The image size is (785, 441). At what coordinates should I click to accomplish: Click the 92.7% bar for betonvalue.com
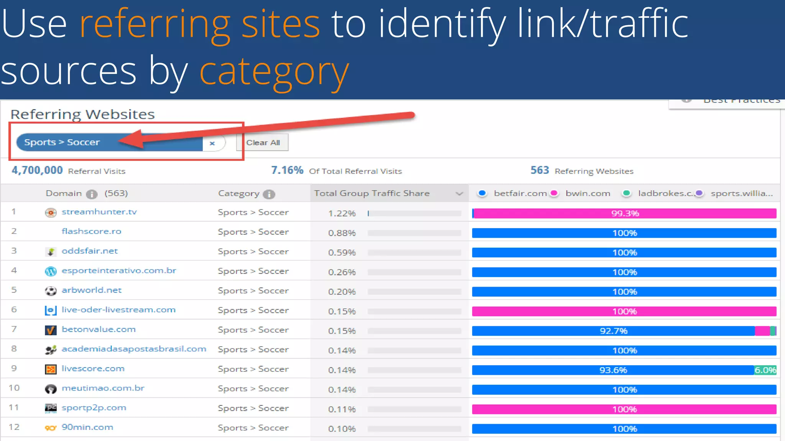613,331
